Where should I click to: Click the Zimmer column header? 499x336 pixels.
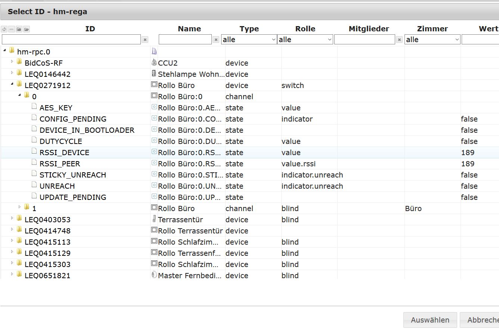coord(432,29)
